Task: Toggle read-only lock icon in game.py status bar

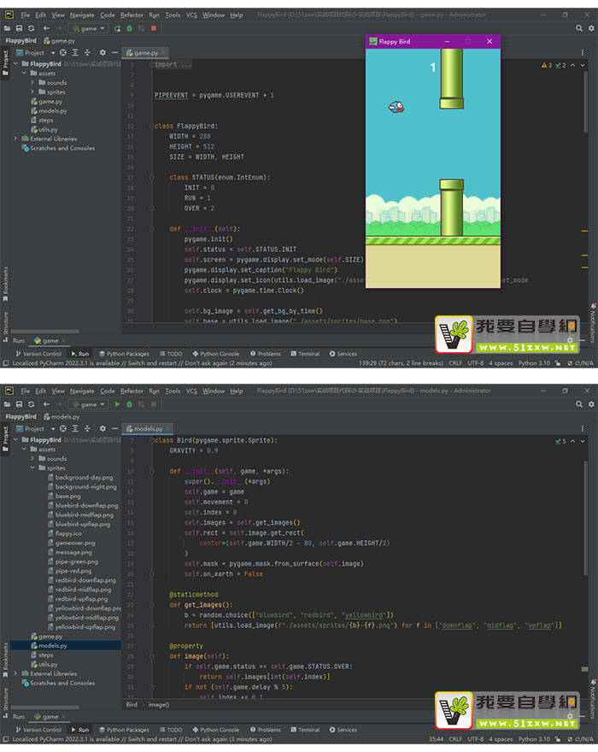Action: pyautogui.click(x=557, y=363)
